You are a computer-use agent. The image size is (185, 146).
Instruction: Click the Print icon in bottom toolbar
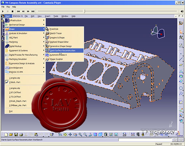point(21,135)
